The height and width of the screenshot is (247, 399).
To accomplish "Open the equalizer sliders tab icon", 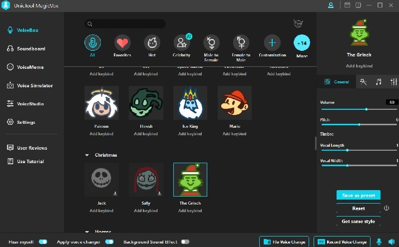I will tap(394, 82).
